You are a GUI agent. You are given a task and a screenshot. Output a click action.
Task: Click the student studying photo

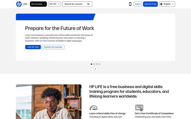(x=49, y=102)
